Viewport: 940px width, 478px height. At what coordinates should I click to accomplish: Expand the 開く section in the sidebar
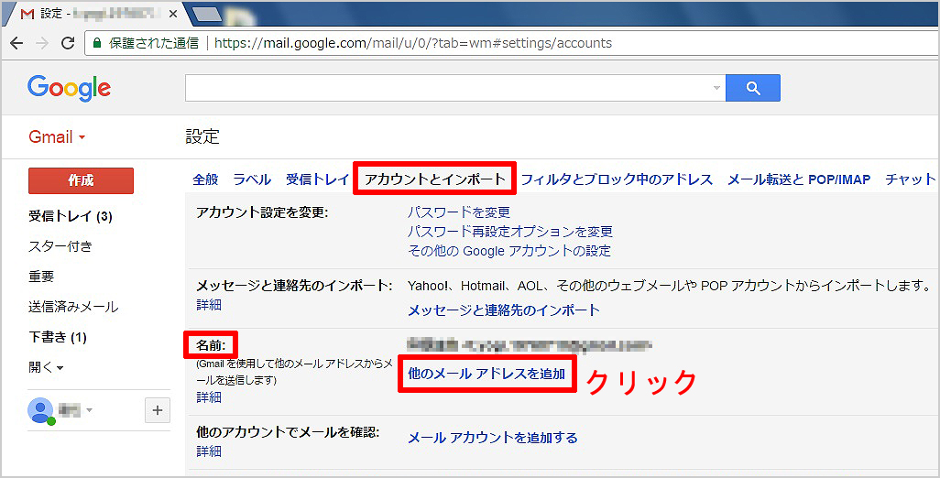tap(46, 367)
